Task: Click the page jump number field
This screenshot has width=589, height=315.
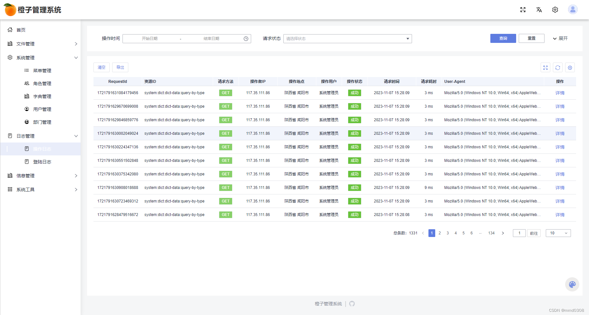Action: (x=519, y=233)
